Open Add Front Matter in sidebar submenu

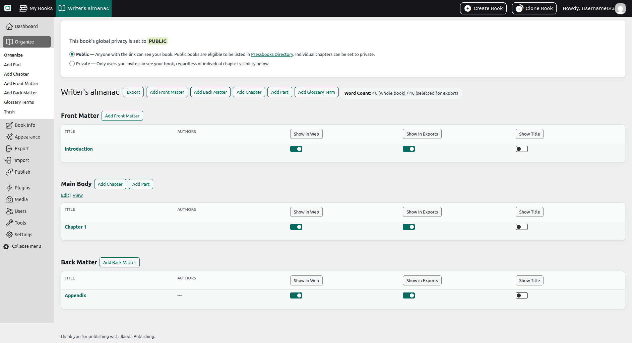pos(21,83)
